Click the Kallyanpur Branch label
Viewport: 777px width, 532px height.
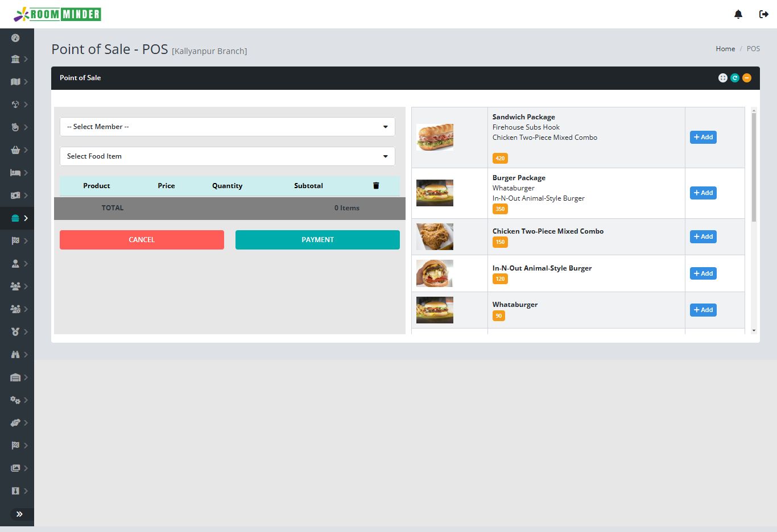(209, 51)
